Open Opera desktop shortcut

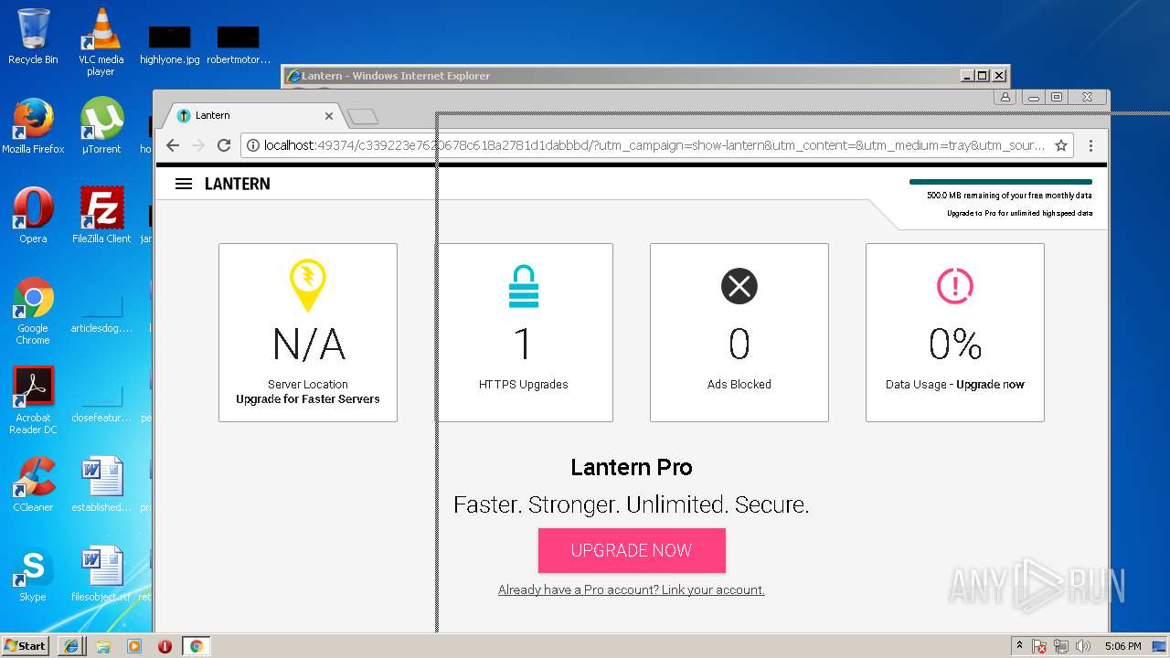(33, 216)
